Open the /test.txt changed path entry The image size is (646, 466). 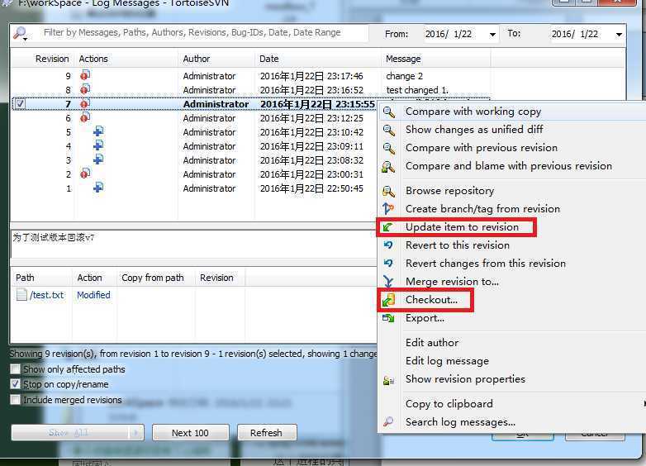click(46, 295)
